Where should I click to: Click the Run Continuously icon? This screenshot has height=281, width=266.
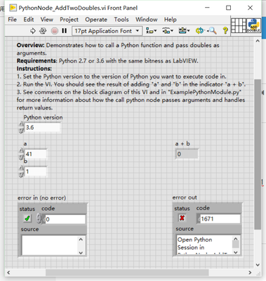[43, 31]
